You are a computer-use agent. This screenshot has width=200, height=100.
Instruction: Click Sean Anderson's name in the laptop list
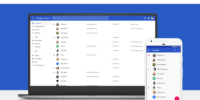pyautogui.click(x=64, y=33)
